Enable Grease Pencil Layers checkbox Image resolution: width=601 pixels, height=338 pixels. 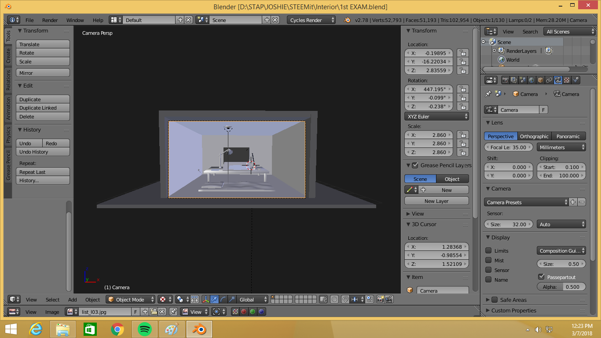(415, 165)
